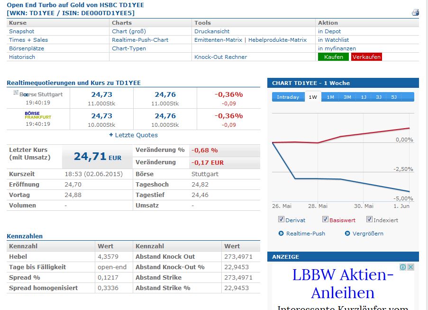428x310 pixels.
Task: Toggle the Basiswert checkbox
Action: click(325, 219)
